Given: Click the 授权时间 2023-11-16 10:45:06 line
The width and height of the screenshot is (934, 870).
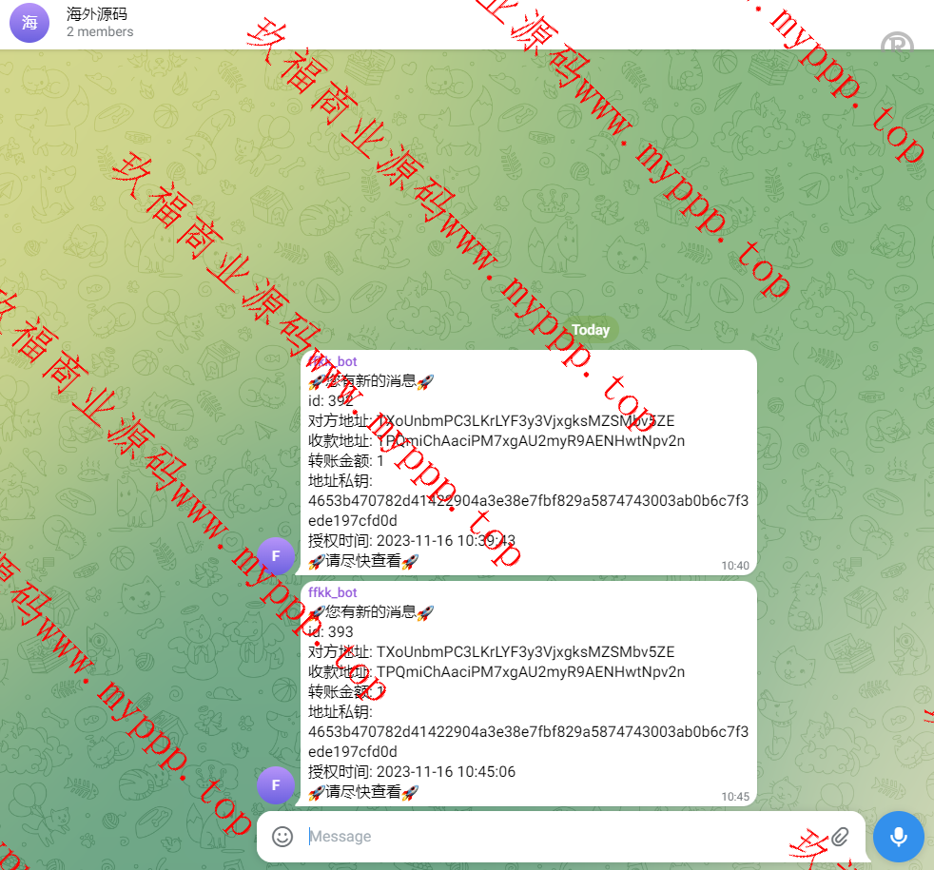Looking at the screenshot, I should coord(412,772).
